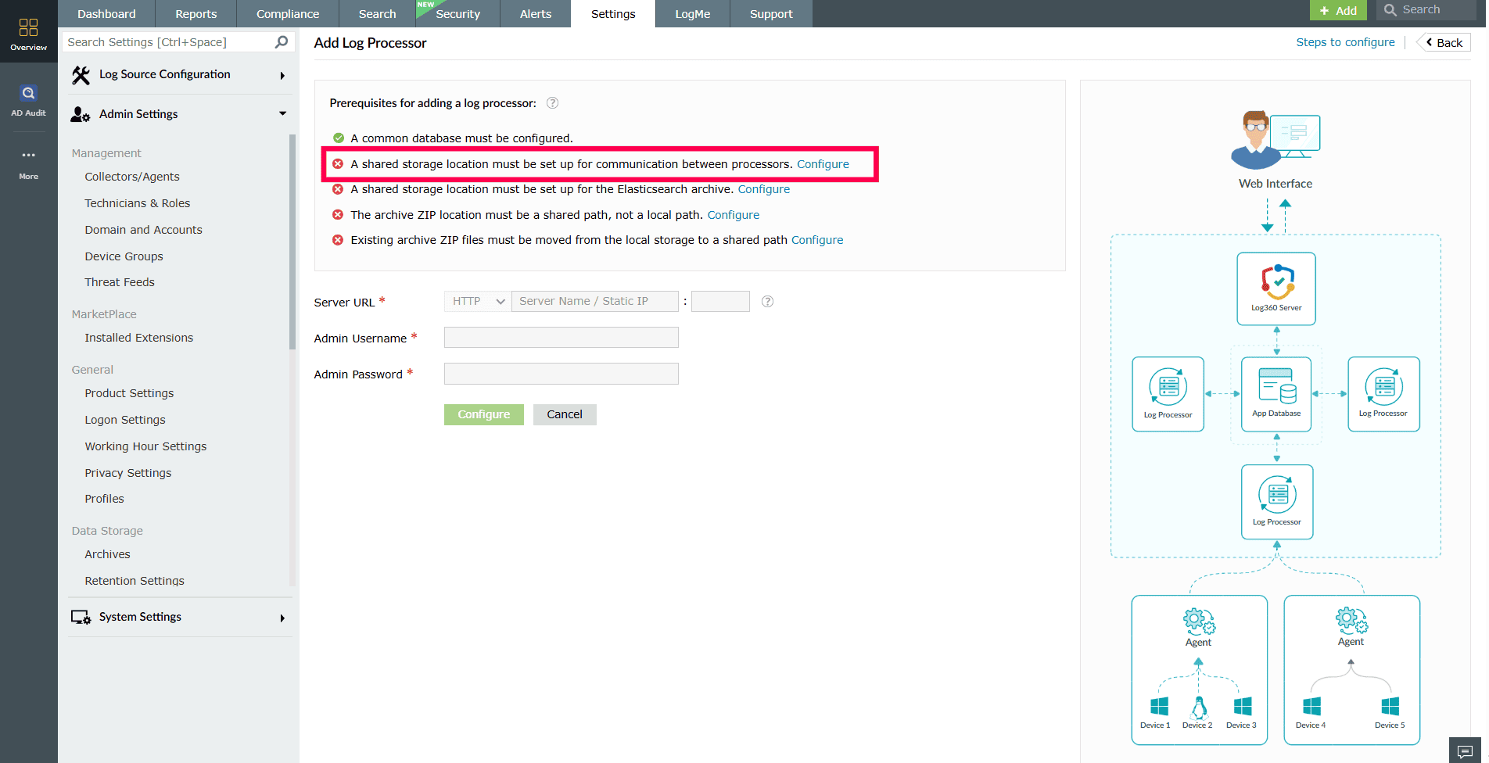Screen dimensions: 1489x763
Task: Collapse the Admin Settings section
Action: pyautogui.click(x=282, y=114)
